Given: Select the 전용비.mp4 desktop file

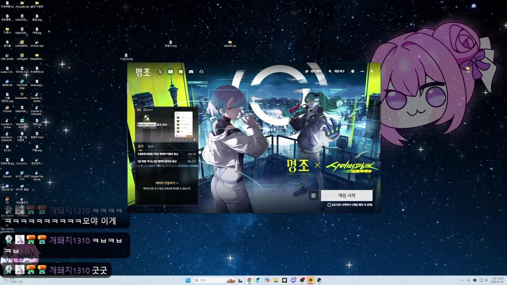Looking at the screenshot, I should [37, 135].
